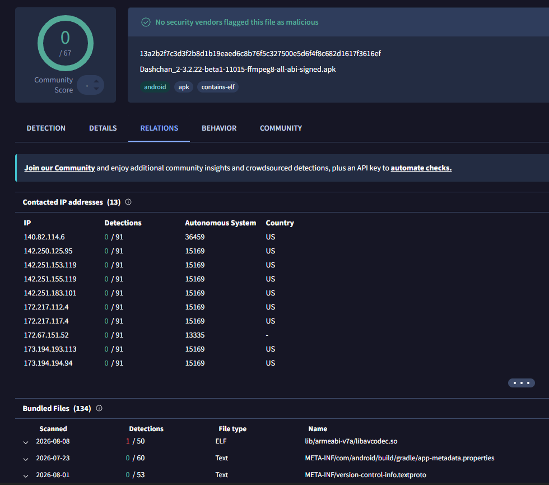Viewport: 549px width, 485px height.
Task: Click the IP column header
Action: click(27, 223)
